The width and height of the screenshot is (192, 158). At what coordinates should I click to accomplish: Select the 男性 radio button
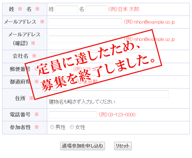[52, 127]
